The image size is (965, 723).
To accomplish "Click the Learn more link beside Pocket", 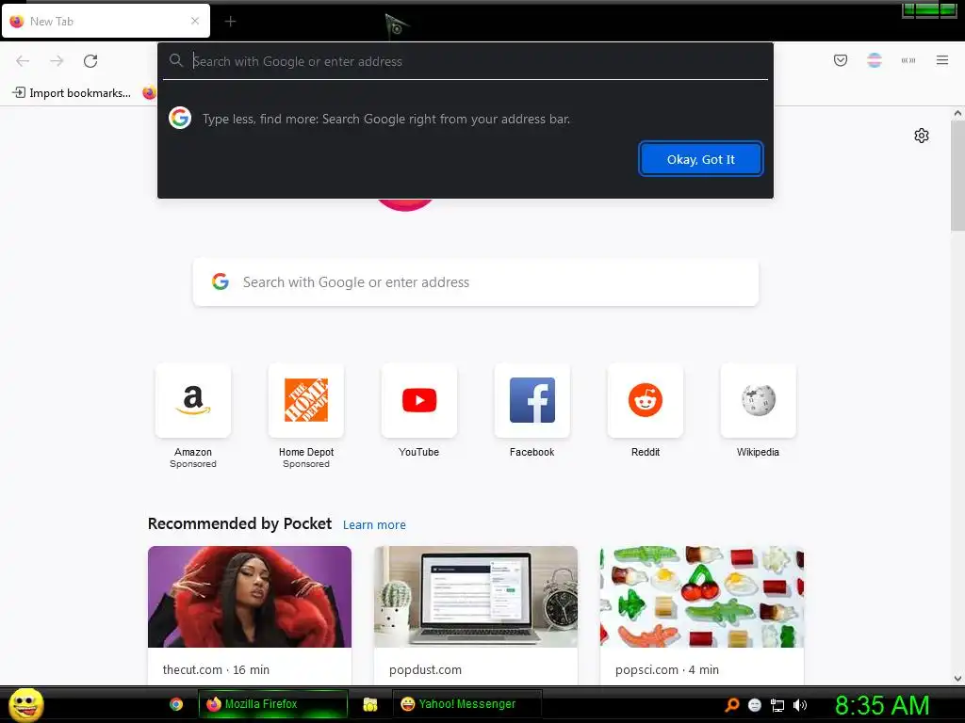I will 374,525.
